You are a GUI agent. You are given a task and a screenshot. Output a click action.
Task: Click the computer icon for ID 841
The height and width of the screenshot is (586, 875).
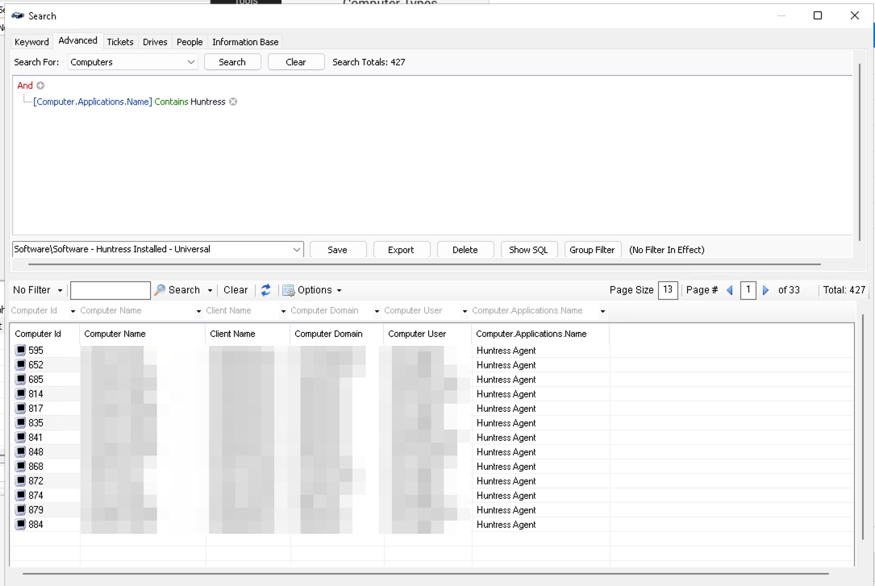[x=21, y=437]
